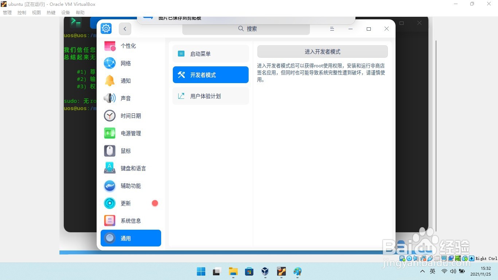
Task: Maximize the terminal window behind settings
Action: (402, 23)
